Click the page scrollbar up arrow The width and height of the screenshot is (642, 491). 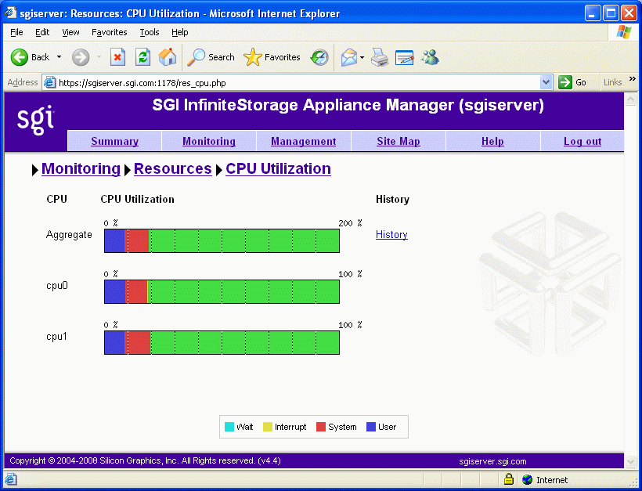pyautogui.click(x=630, y=99)
